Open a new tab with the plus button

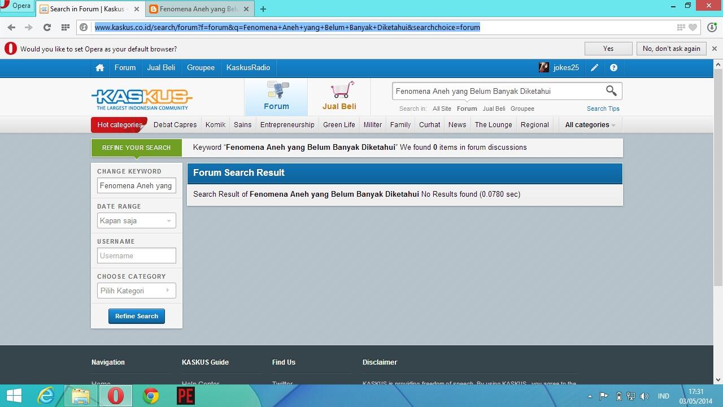coord(263,9)
